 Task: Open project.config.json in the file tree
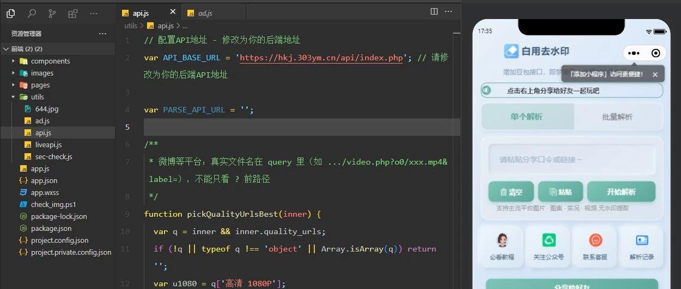[59, 240]
